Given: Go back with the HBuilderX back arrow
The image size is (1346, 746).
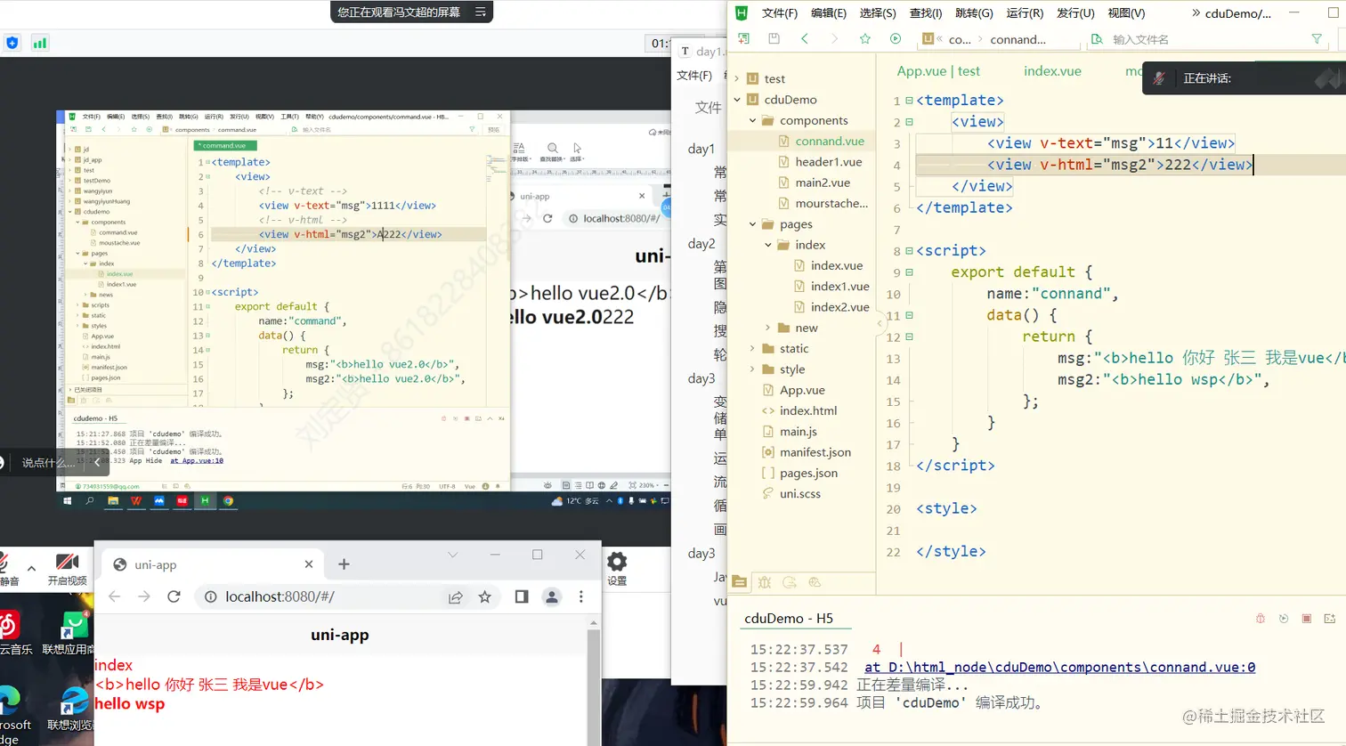Looking at the screenshot, I should pyautogui.click(x=804, y=39).
